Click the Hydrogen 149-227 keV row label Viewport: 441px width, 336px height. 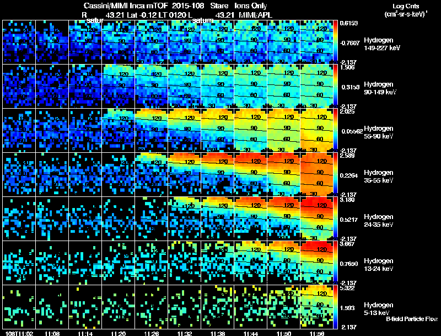(382, 44)
